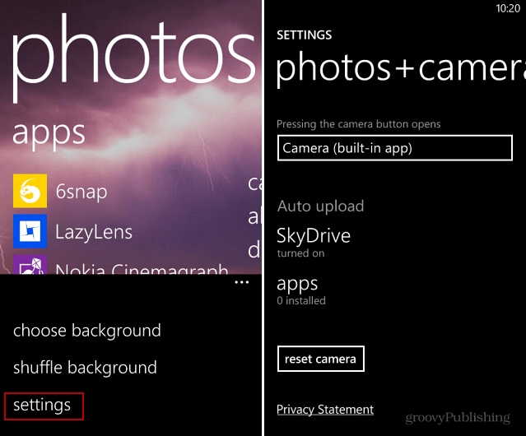Open the settings menu entry
The image size is (526, 436).
tap(42, 406)
